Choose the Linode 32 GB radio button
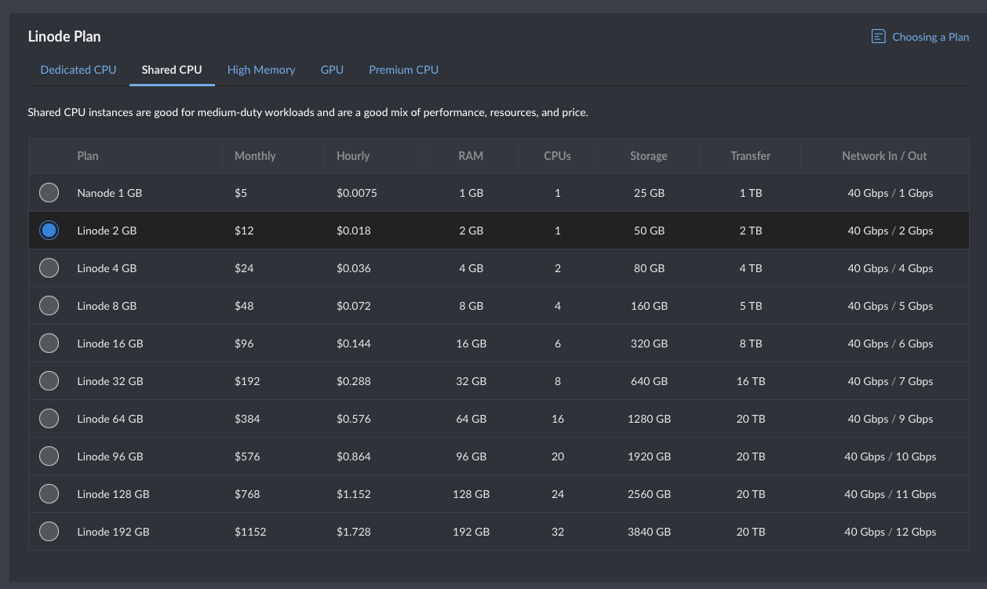The height and width of the screenshot is (589, 987). (49, 380)
